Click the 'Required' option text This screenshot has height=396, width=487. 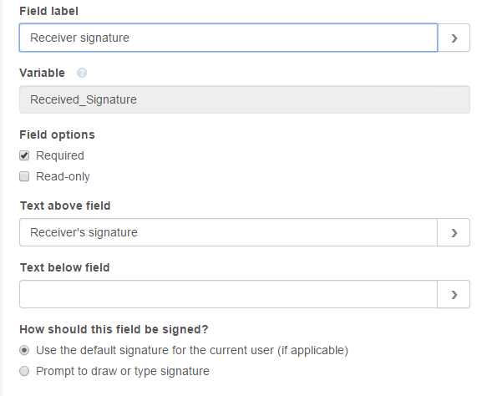coord(60,155)
